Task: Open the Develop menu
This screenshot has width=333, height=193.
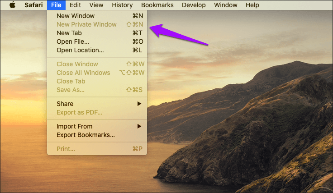Action: (194, 5)
